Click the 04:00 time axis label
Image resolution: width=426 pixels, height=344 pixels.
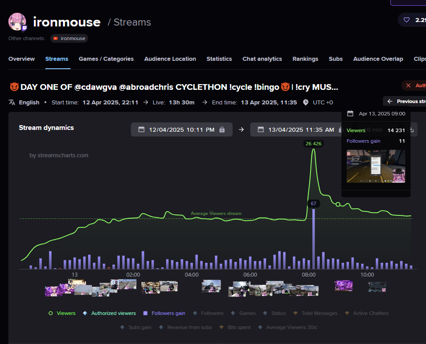click(x=192, y=275)
